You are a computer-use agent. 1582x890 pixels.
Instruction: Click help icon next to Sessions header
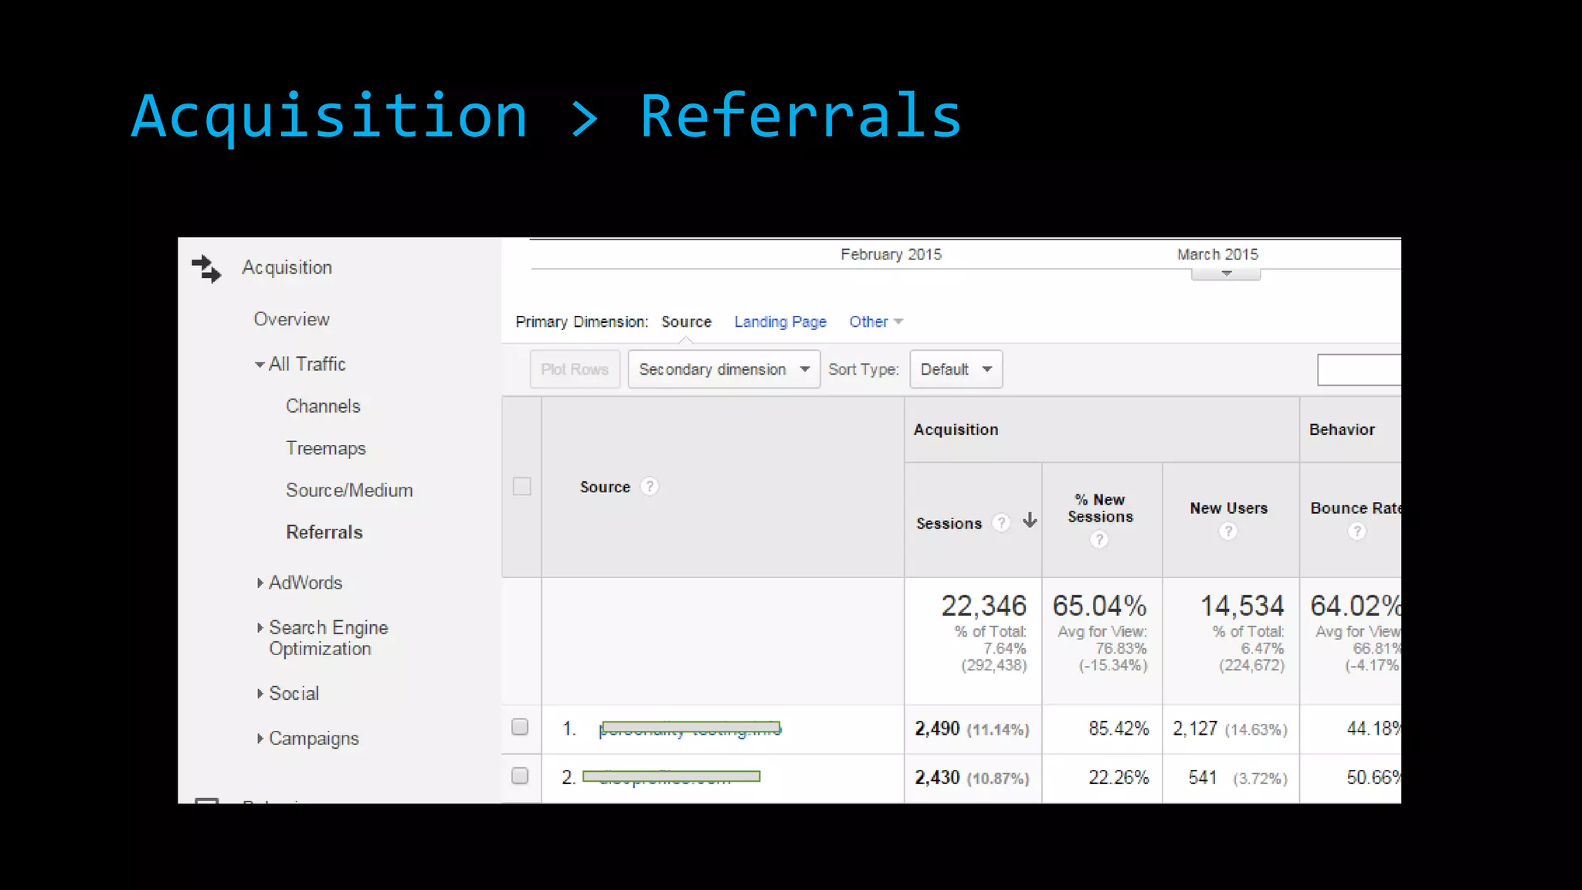click(x=1001, y=523)
